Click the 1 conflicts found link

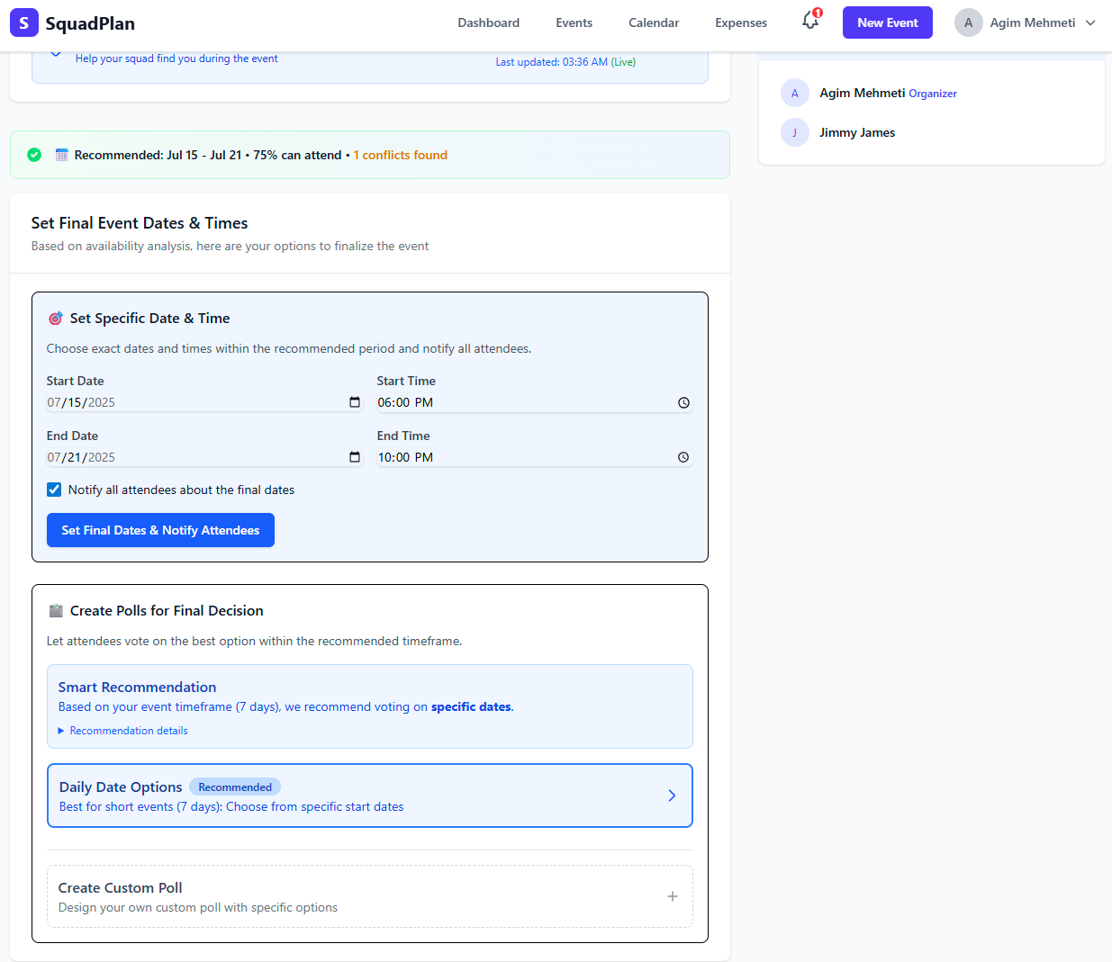point(400,155)
